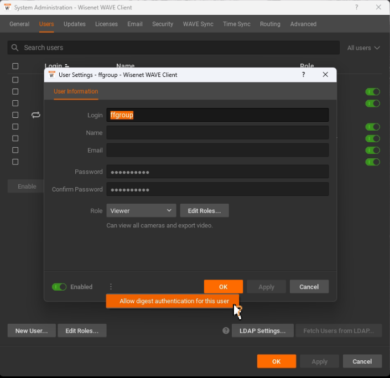Click Cancel in the User Settings dialog

(x=309, y=287)
